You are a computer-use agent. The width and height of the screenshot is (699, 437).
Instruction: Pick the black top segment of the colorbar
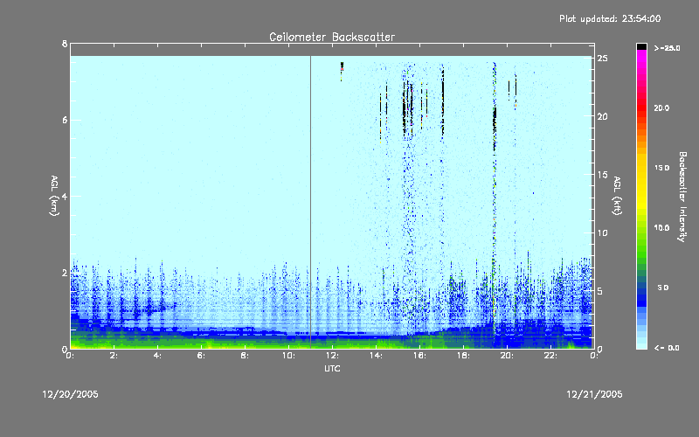coord(641,46)
